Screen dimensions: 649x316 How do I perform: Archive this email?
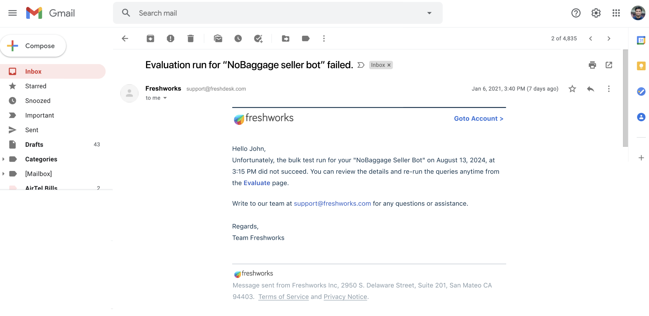(x=150, y=38)
